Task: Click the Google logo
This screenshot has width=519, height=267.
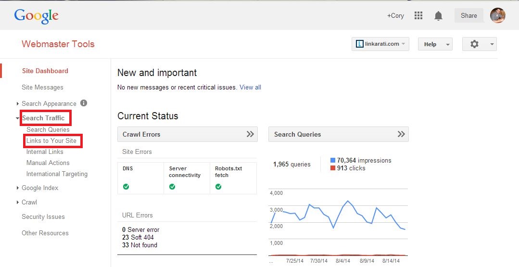Action: (x=36, y=16)
